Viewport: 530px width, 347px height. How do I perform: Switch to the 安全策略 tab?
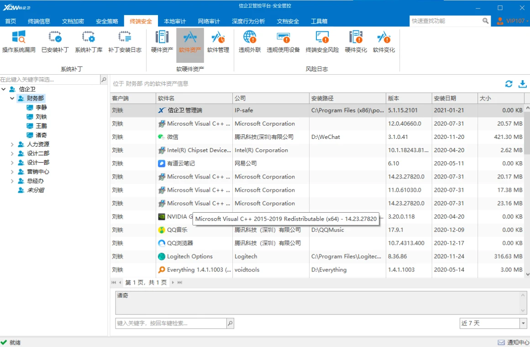coord(107,21)
